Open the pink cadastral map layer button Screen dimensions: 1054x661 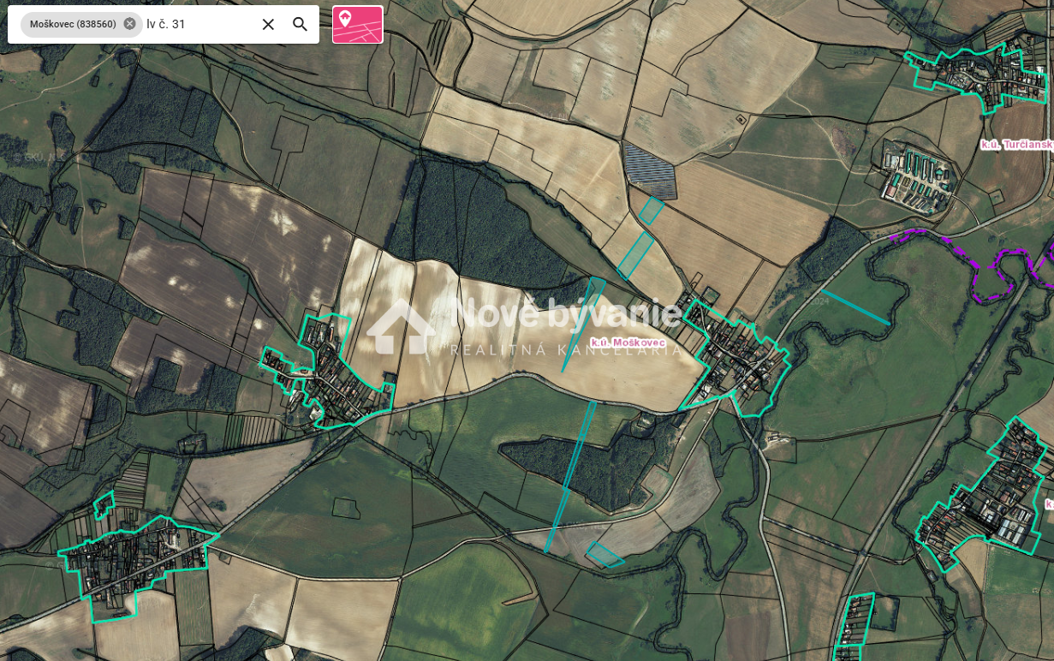point(357,25)
